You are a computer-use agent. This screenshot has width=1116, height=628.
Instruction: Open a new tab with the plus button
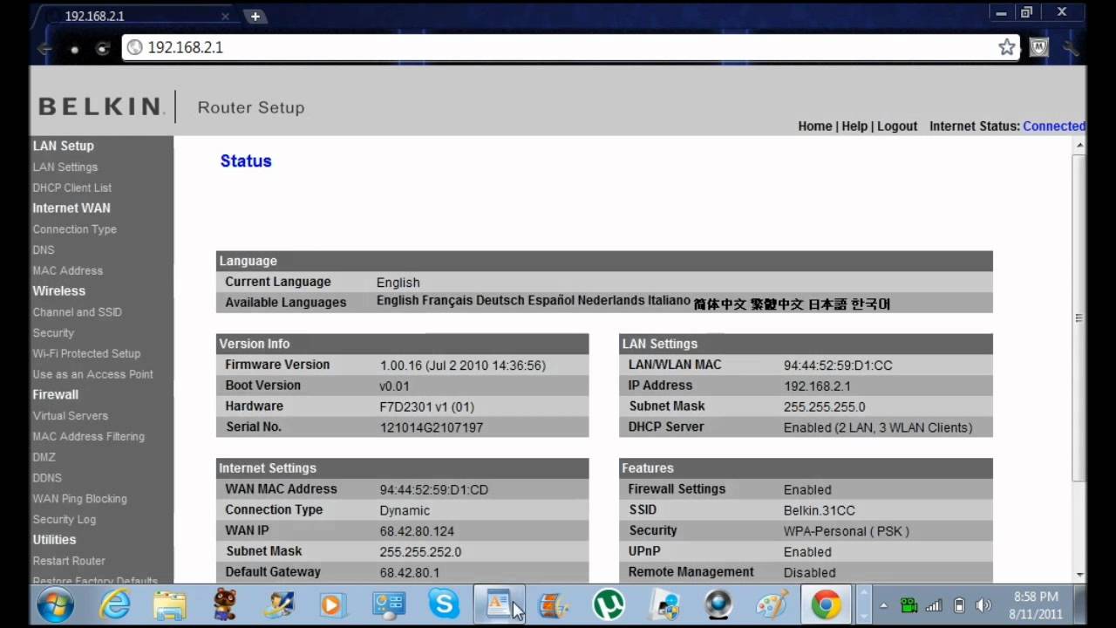tap(255, 16)
